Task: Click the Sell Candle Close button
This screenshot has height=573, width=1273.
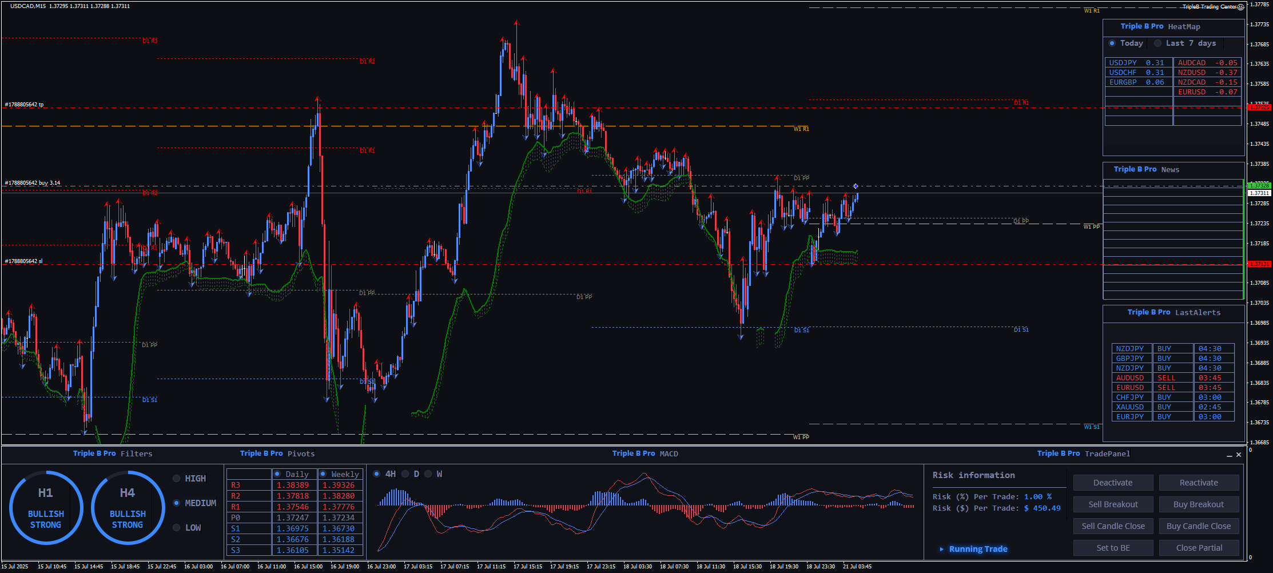Action: click(1113, 526)
